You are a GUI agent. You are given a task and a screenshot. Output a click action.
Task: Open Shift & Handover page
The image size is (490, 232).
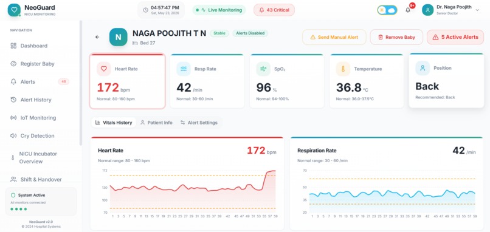(40, 180)
